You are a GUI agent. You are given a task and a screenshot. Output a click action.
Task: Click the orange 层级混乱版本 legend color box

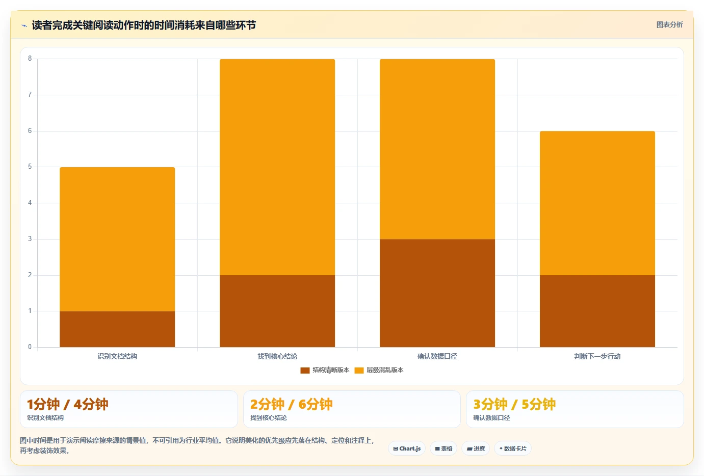coord(359,371)
